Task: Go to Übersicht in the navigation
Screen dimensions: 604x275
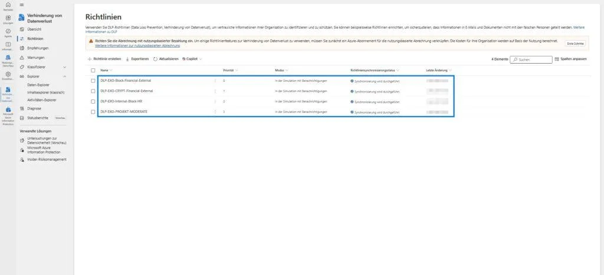Action: tap(34, 29)
